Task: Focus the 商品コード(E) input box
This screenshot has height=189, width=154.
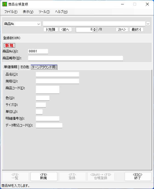Action: click(47, 90)
